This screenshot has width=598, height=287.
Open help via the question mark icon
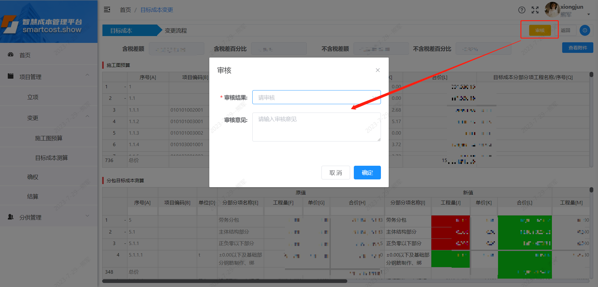(x=522, y=10)
